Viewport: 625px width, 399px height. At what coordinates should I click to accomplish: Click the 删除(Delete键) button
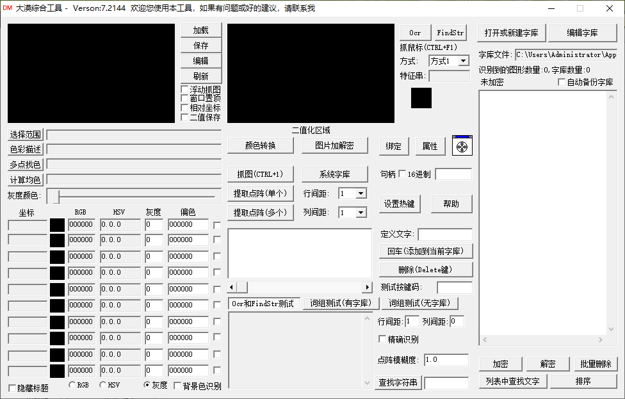coord(426,270)
